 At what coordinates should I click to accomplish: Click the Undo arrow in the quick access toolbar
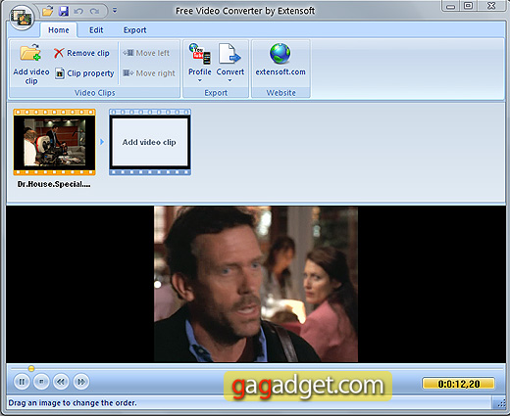point(78,12)
